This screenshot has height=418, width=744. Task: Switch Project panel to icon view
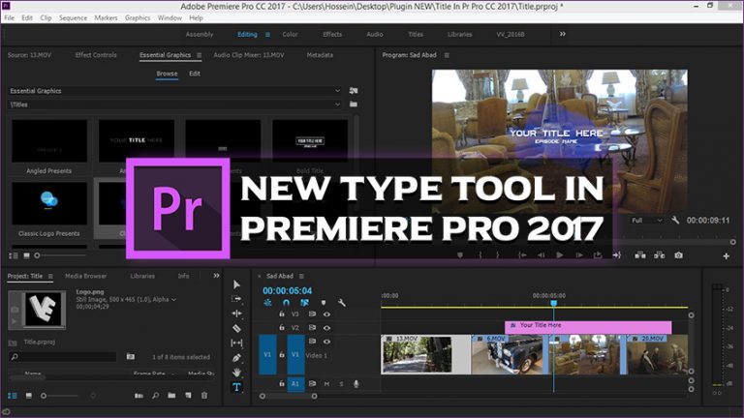click(28, 395)
